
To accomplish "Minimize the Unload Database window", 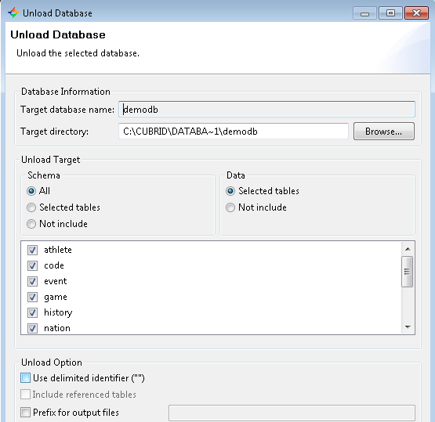I will (364, 13).
